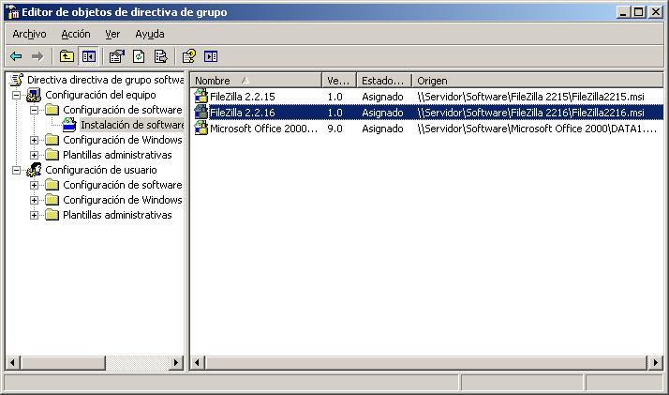
Task: Open Properties from the toolbar icon
Action: pos(117,56)
